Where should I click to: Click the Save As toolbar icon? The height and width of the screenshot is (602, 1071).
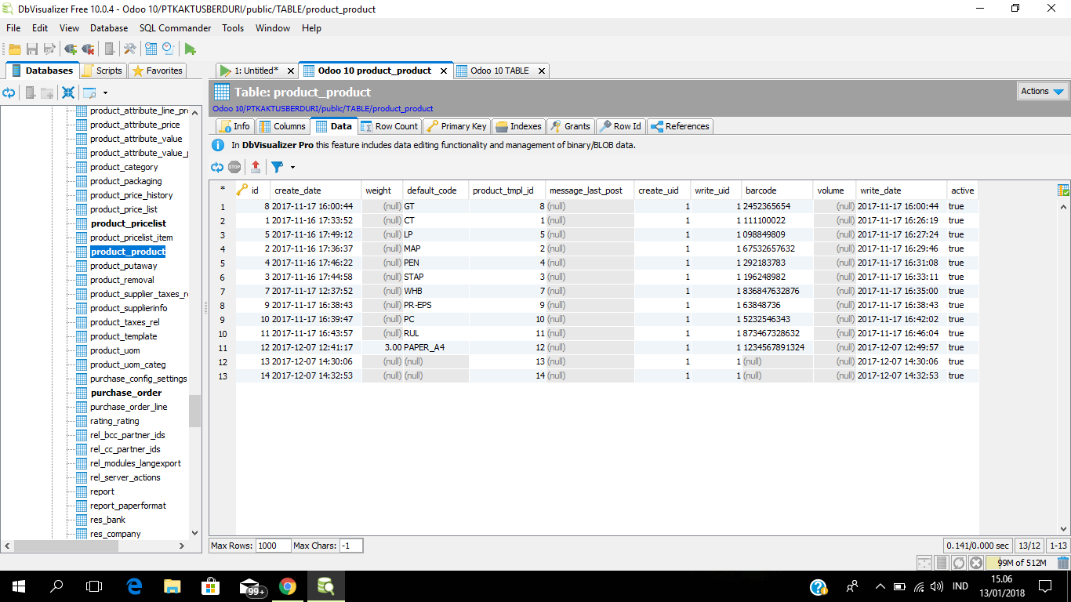pyautogui.click(x=49, y=49)
